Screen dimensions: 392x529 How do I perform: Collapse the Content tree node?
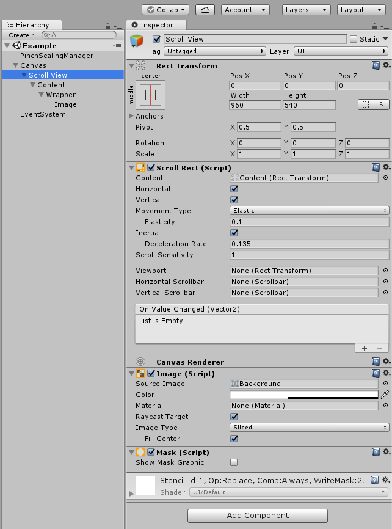pyautogui.click(x=33, y=85)
